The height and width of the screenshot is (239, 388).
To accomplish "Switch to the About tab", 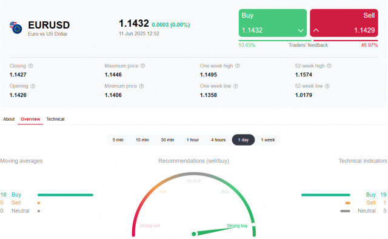I will pos(9,119).
